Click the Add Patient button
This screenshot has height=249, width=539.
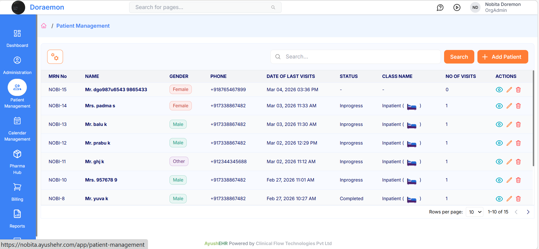click(x=502, y=57)
